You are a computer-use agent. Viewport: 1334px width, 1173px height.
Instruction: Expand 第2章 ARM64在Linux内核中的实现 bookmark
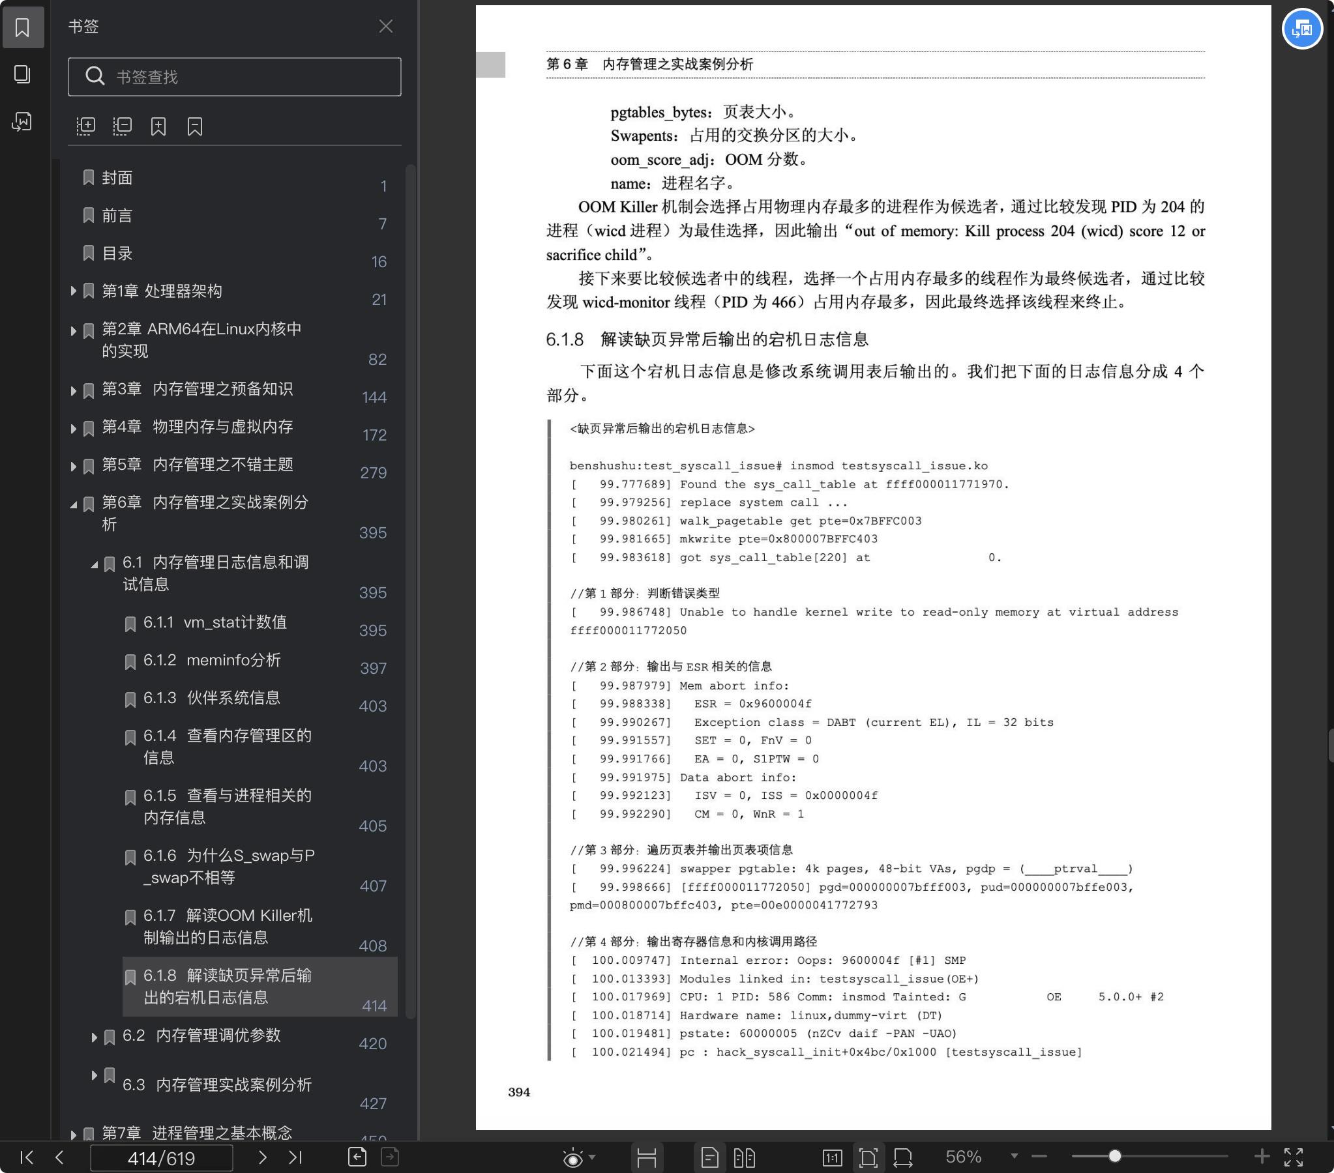click(73, 332)
